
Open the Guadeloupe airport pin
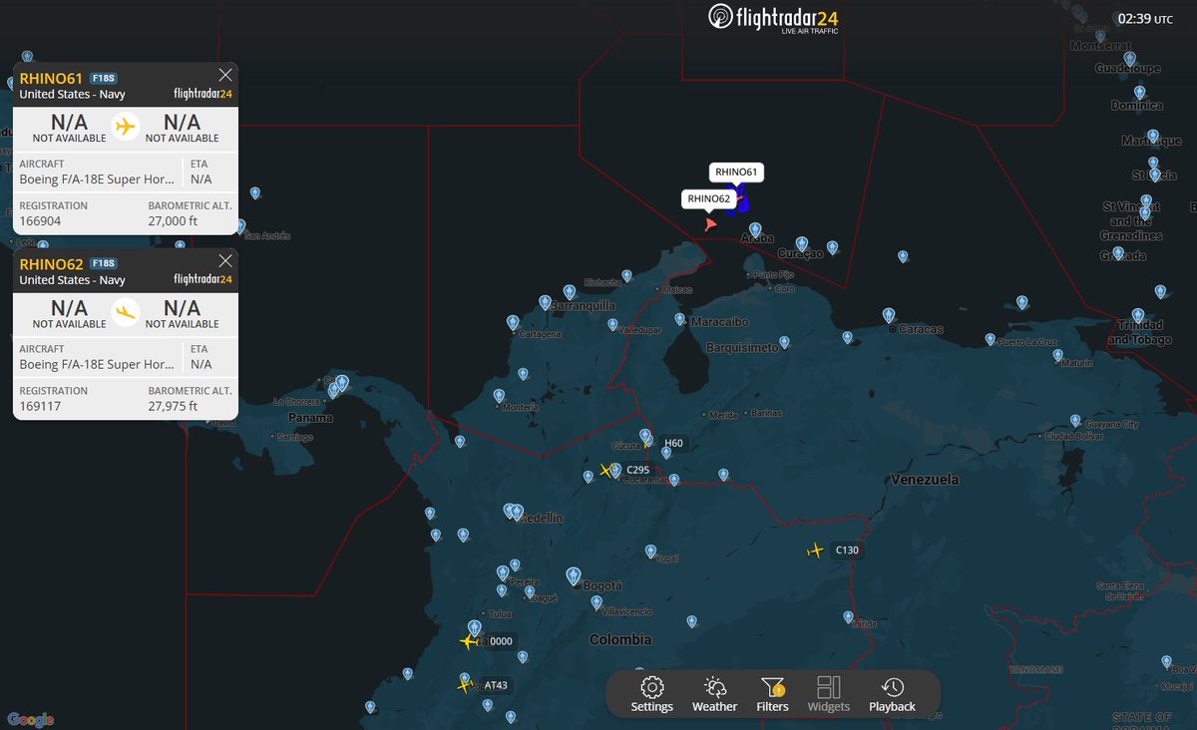1129,59
